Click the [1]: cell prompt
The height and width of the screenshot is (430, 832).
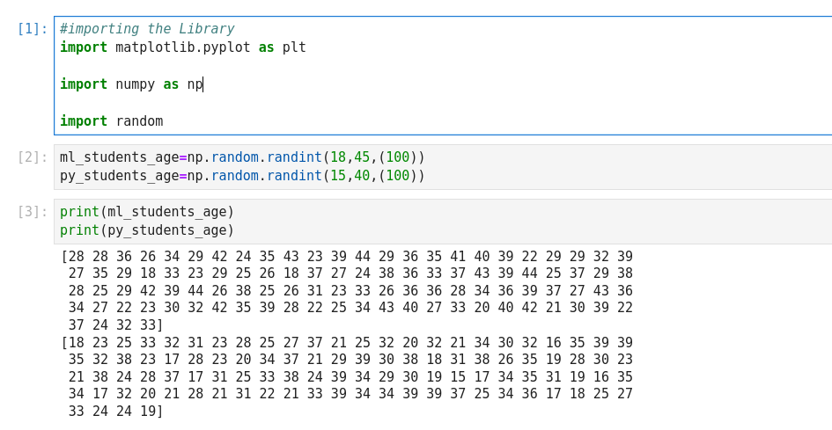pyautogui.click(x=33, y=29)
